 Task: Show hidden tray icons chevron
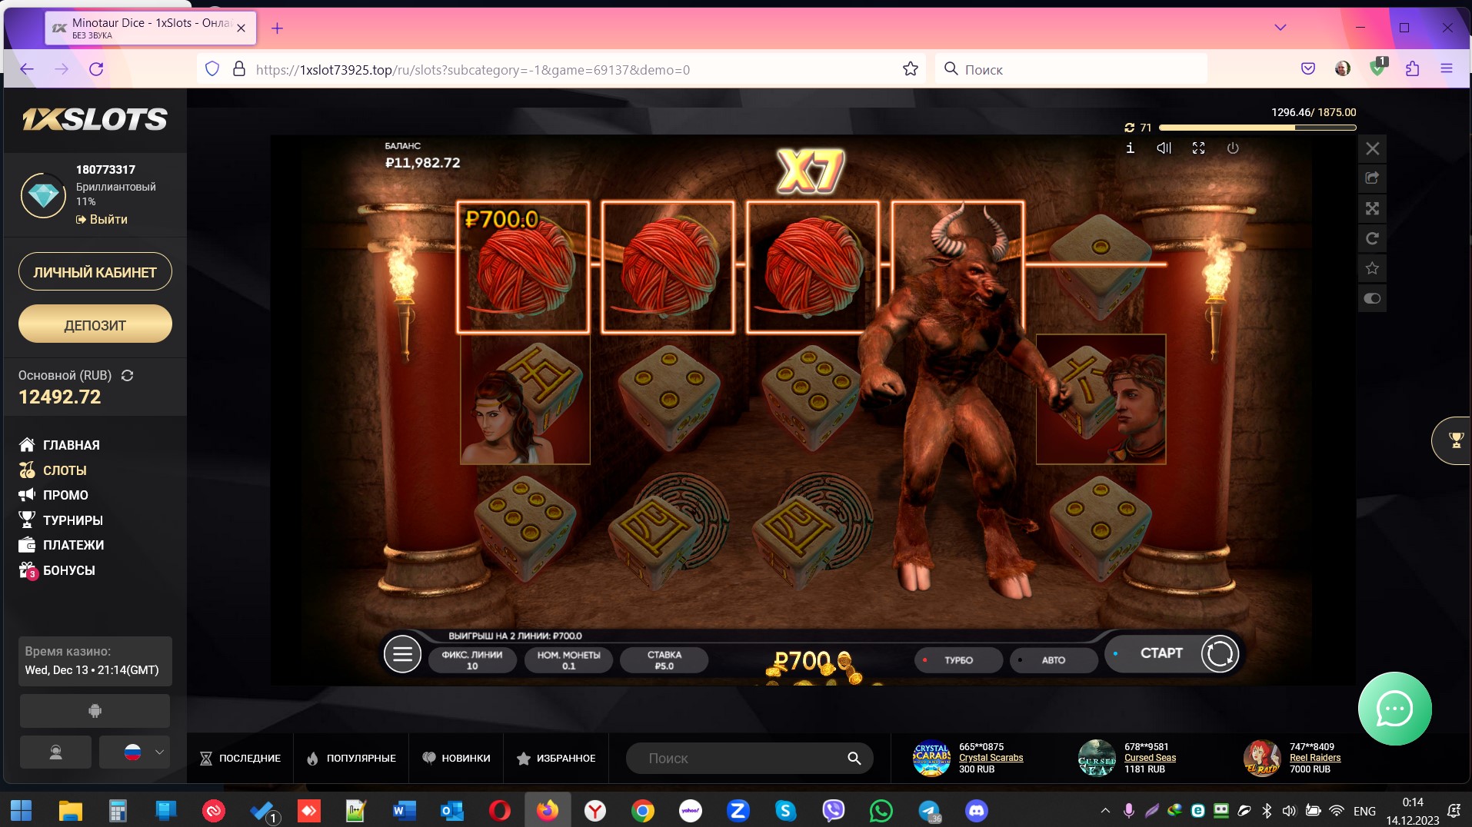coord(1105,810)
